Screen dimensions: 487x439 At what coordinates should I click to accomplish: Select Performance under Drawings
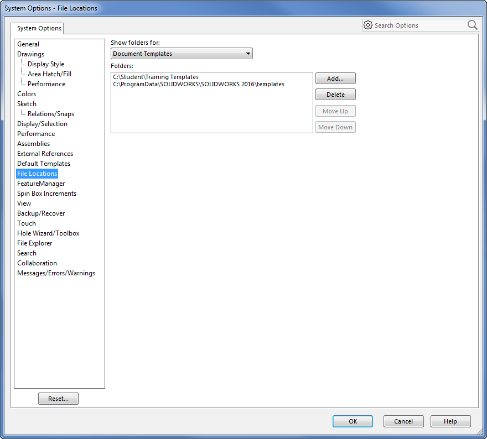point(46,84)
